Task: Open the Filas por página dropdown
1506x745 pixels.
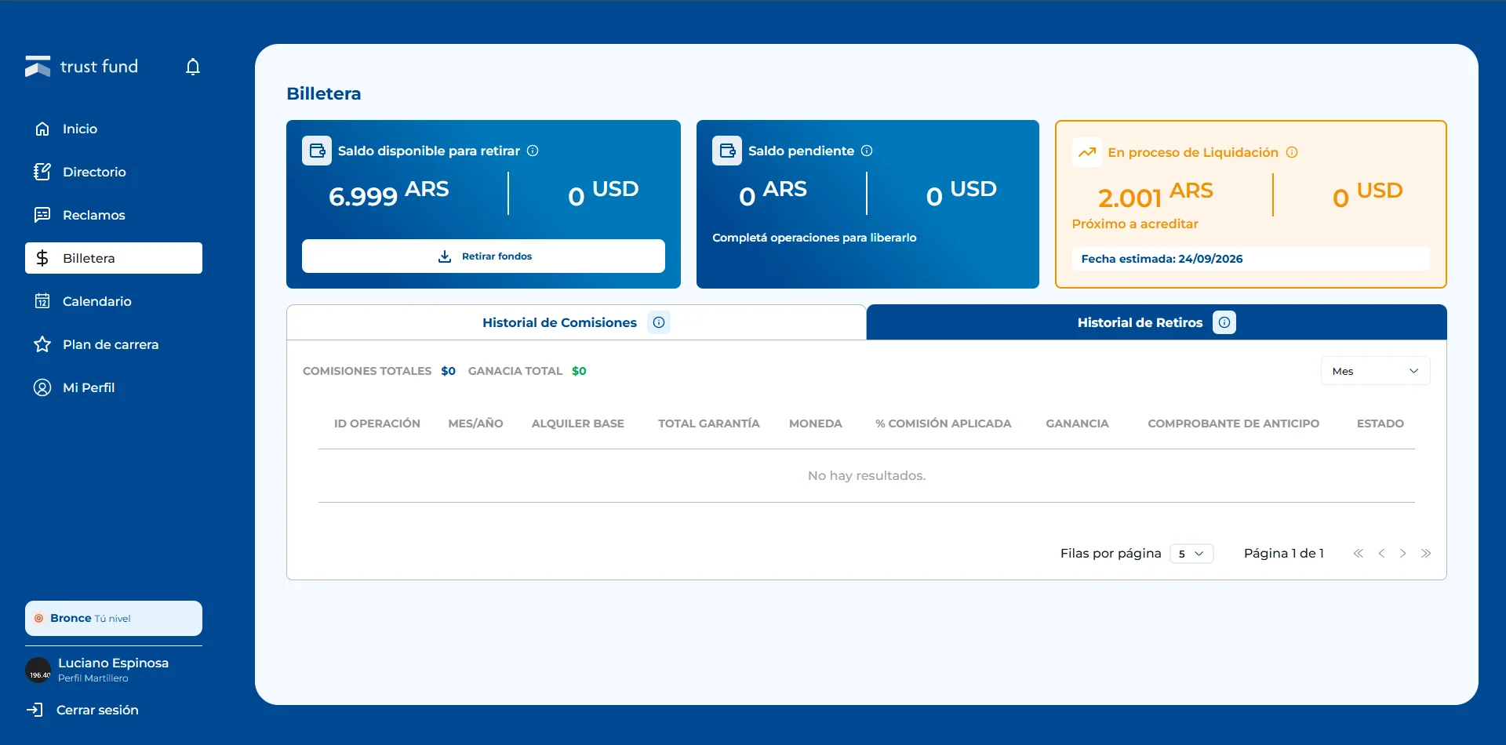Action: pos(1191,554)
